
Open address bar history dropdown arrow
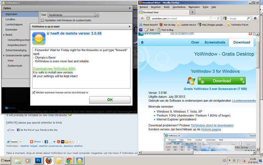pos(215,18)
